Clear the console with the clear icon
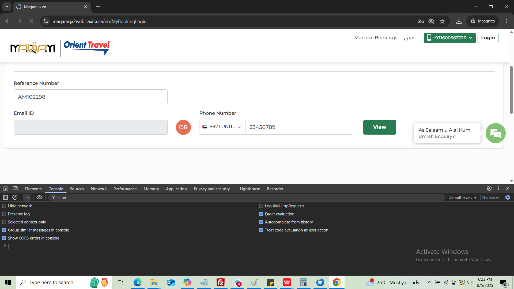Image resolution: width=514 pixels, height=289 pixels. pyautogui.click(x=15, y=197)
